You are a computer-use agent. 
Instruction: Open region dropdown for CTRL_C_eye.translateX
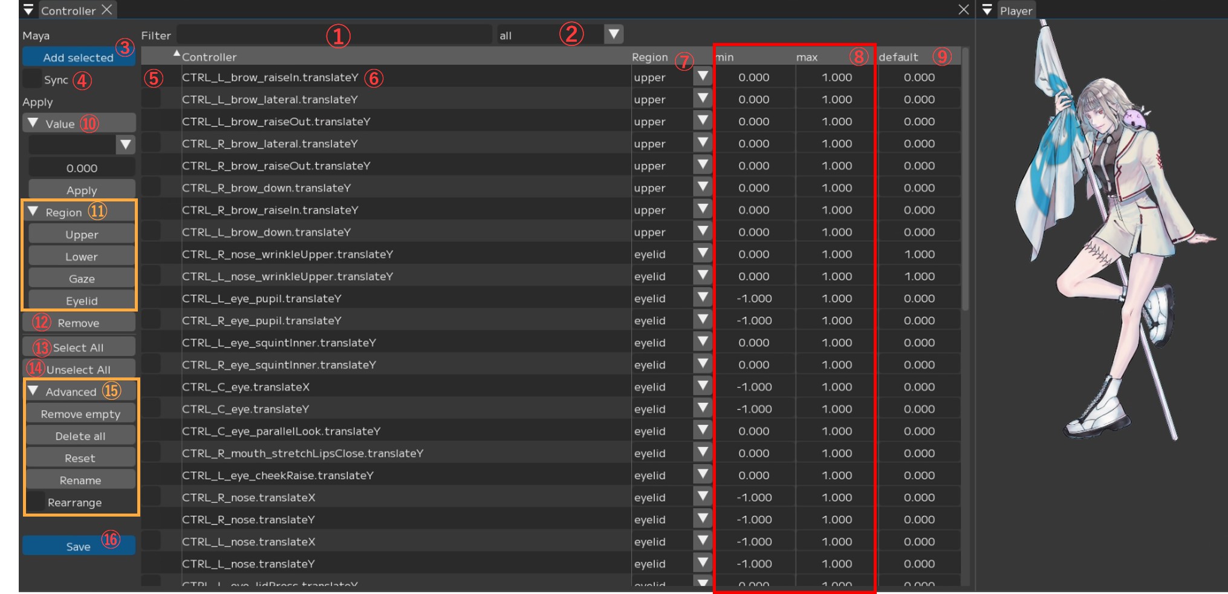tap(702, 387)
